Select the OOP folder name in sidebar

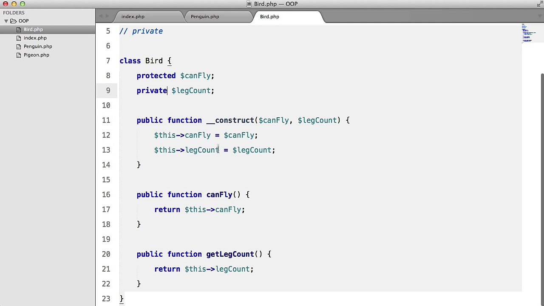click(24, 21)
